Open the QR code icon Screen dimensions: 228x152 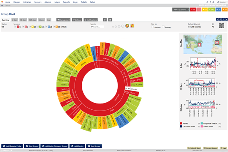pos(221,25)
